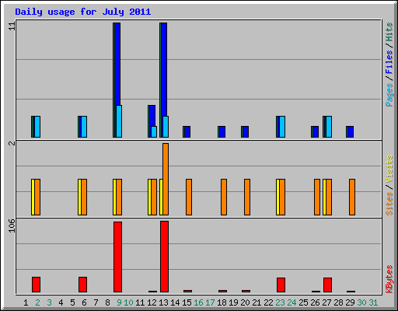This screenshot has width=398, height=311.
Task: Click the red KBytes bar for day 2
Action: click(36, 285)
